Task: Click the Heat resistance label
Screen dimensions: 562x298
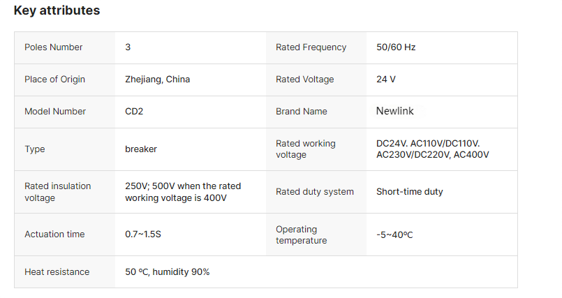Action: click(x=57, y=272)
